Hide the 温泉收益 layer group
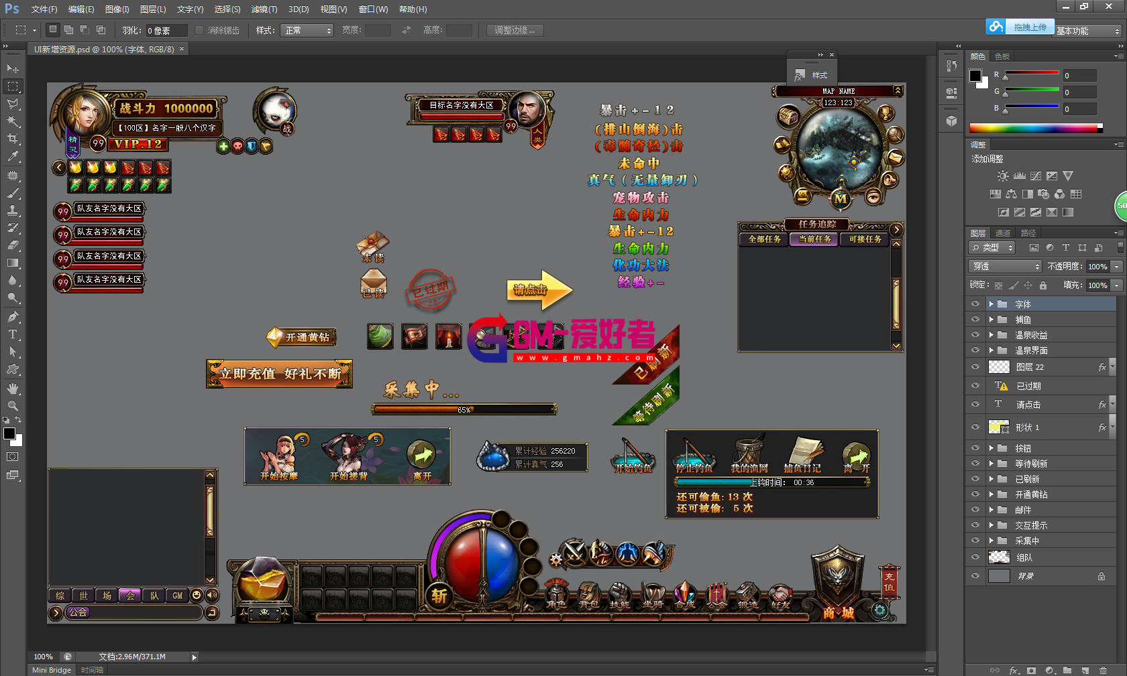 coord(975,335)
